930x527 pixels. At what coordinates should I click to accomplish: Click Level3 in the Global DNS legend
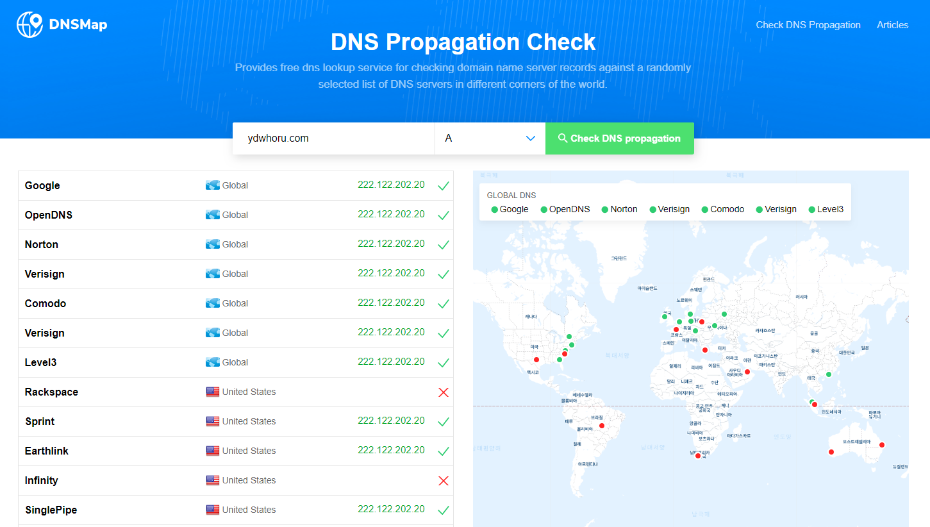click(x=826, y=209)
